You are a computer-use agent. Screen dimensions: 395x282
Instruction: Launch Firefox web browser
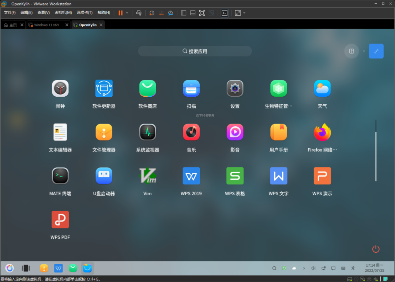pyautogui.click(x=322, y=132)
